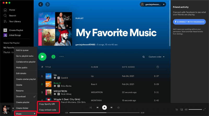This screenshot has height=116, width=209.
Task: Click the Buss It album thumbnail
Action: (48, 84)
